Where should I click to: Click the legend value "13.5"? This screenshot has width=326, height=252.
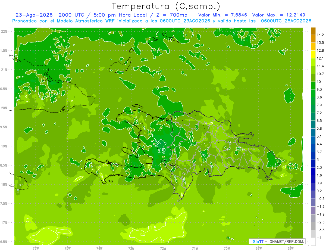[321, 43]
